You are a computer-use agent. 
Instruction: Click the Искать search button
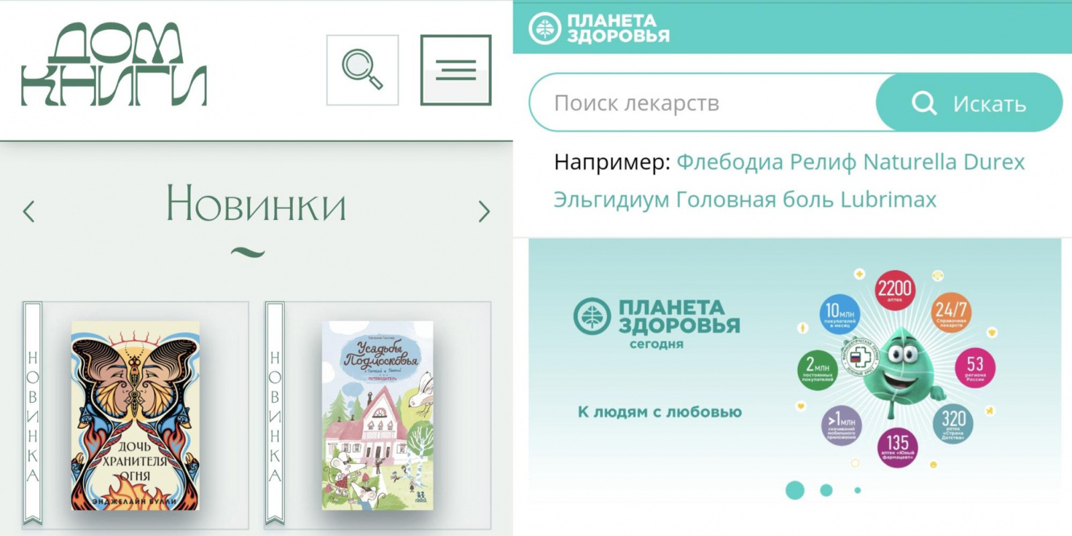(x=969, y=102)
